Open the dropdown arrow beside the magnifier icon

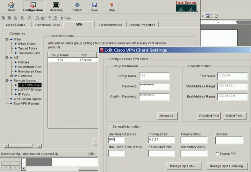[203, 16]
